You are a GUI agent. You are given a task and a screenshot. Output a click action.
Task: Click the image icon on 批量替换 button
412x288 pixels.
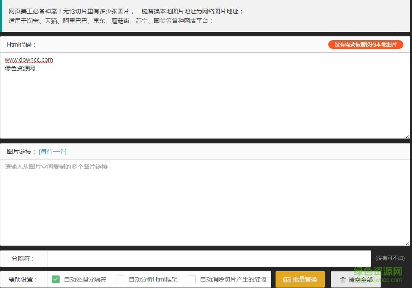(287, 280)
